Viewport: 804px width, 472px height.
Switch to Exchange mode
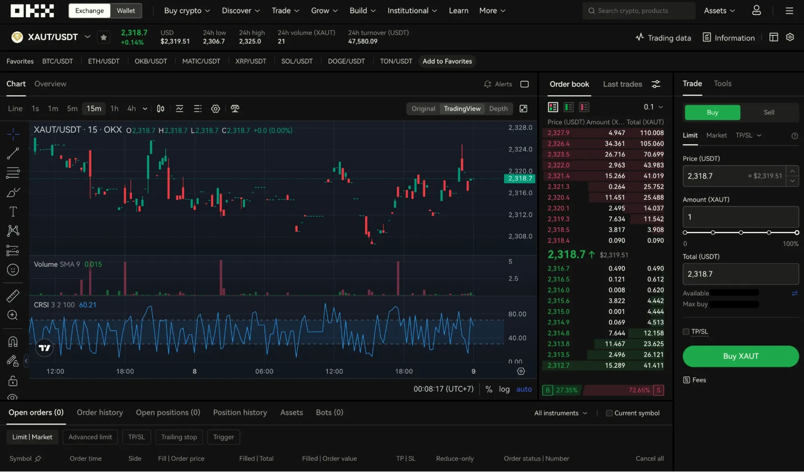tap(89, 11)
